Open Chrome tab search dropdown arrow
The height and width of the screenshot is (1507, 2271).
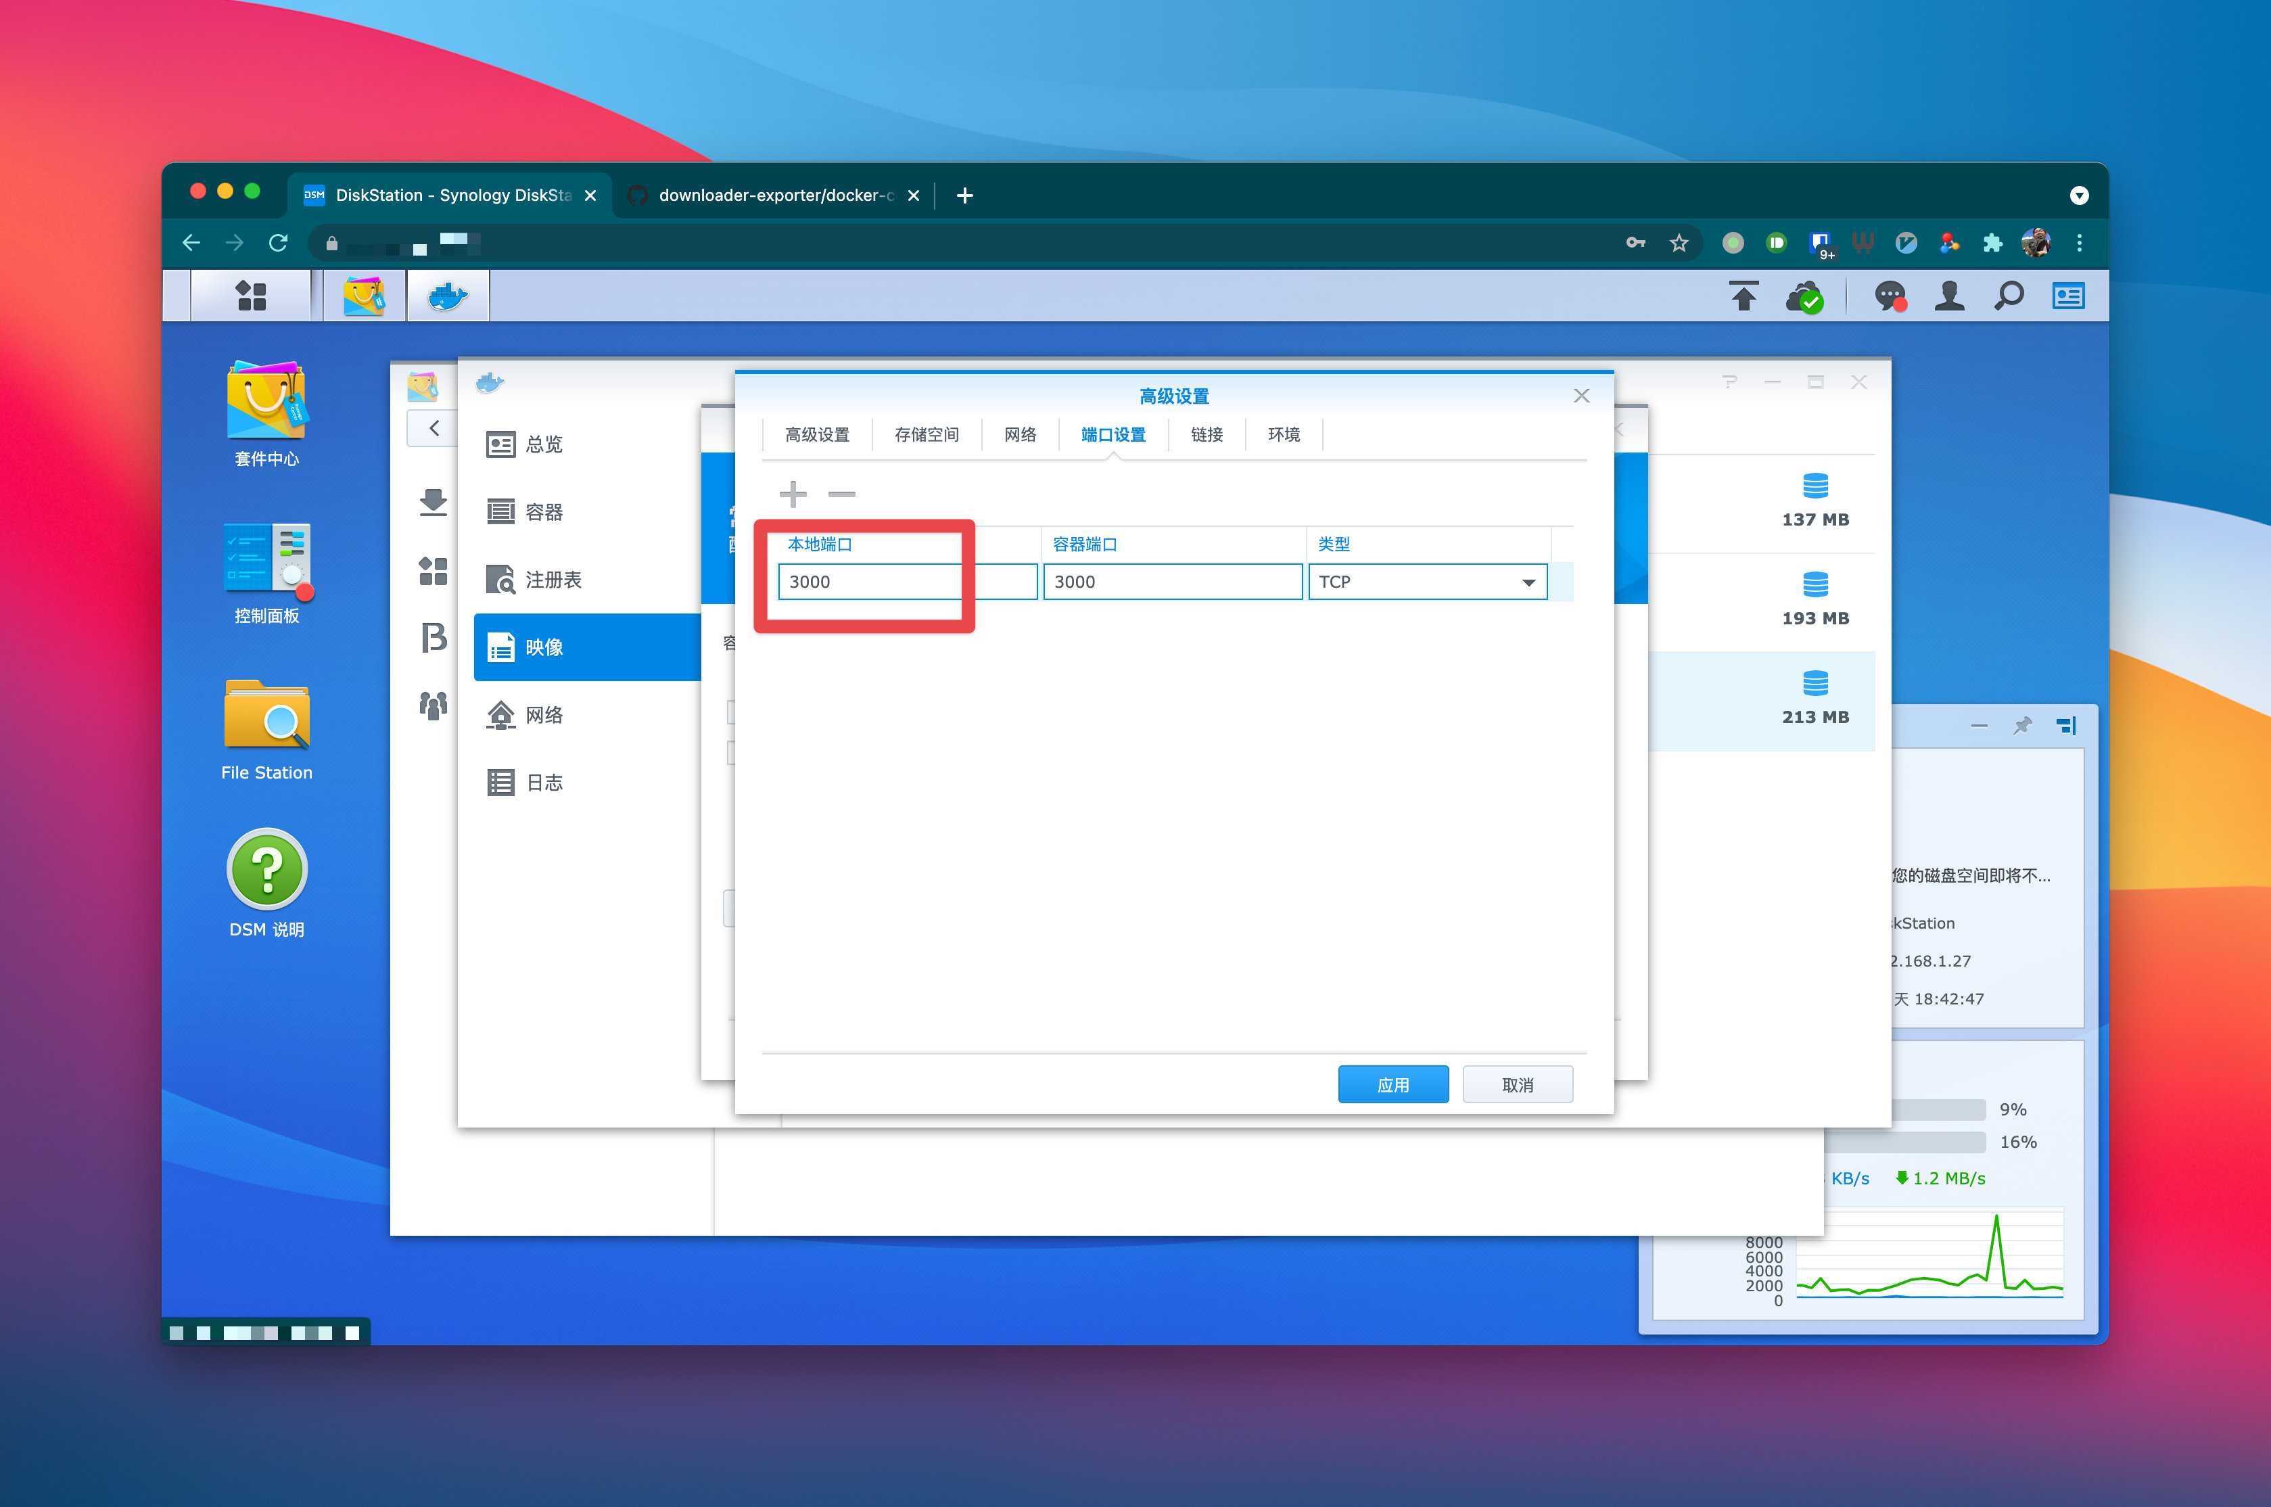click(2079, 195)
